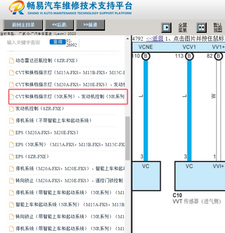Viewport: 225px width, 233px height.
Task: Click the C10 VVT 传感器 label
Action: [x=197, y=198]
